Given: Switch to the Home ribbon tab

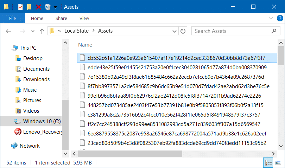Looking at the screenshot, I should click(x=37, y=18).
